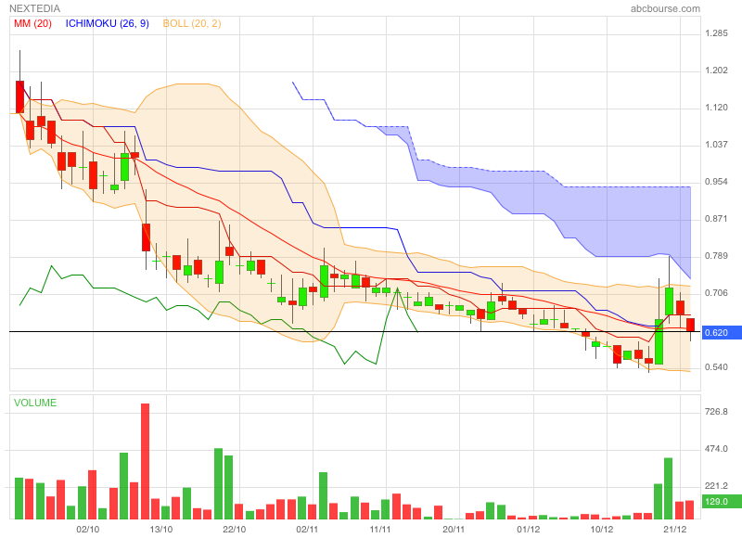Click the 0.540 price axis label
Screen dimensions: 742x538
716,367
